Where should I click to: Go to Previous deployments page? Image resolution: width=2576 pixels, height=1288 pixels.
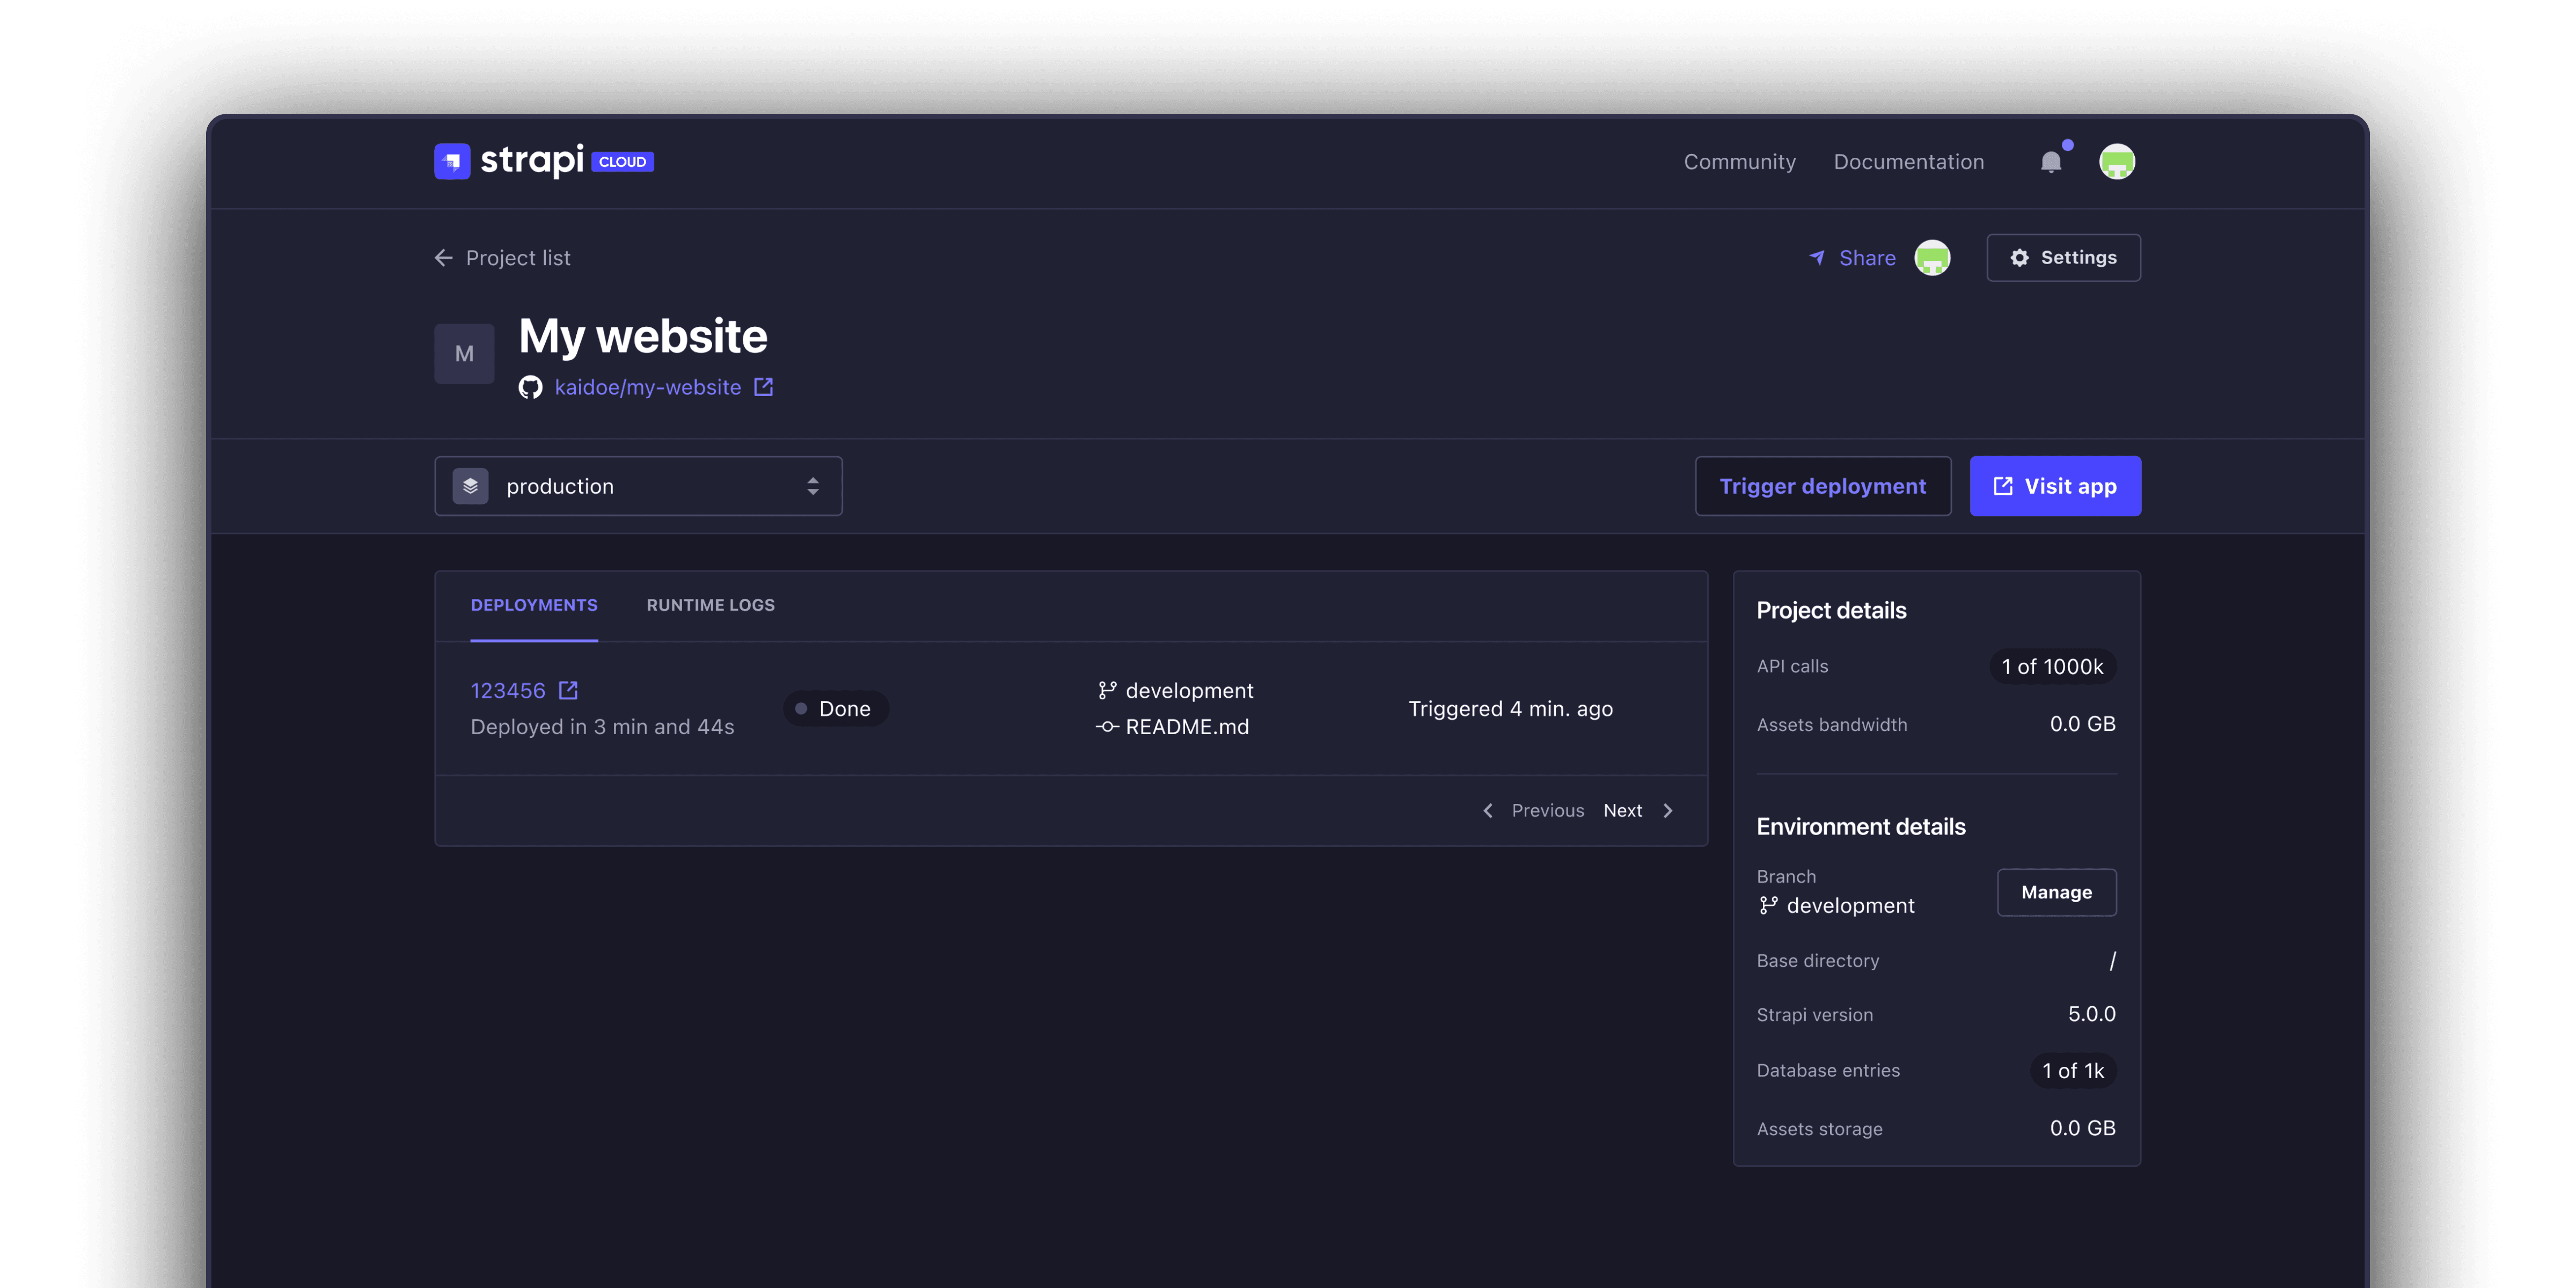point(1548,811)
